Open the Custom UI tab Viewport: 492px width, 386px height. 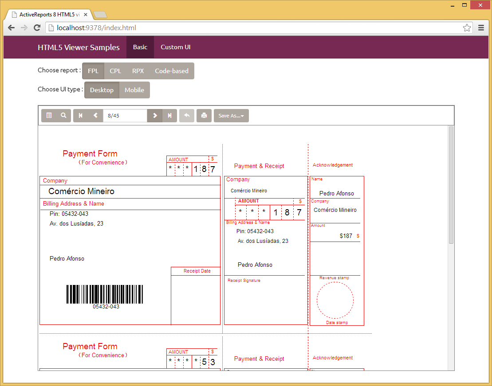pos(176,47)
